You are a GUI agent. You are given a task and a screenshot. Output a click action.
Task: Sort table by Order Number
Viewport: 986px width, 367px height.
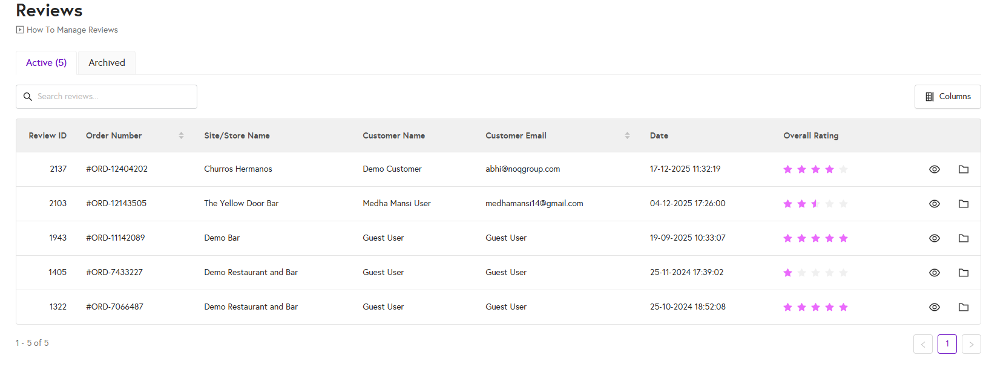[181, 135]
